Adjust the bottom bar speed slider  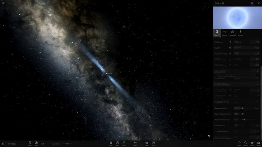[x=67, y=144]
